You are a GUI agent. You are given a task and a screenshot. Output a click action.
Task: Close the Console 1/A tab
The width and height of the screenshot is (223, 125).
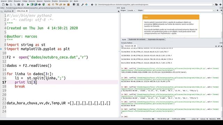click(x=135, y=46)
